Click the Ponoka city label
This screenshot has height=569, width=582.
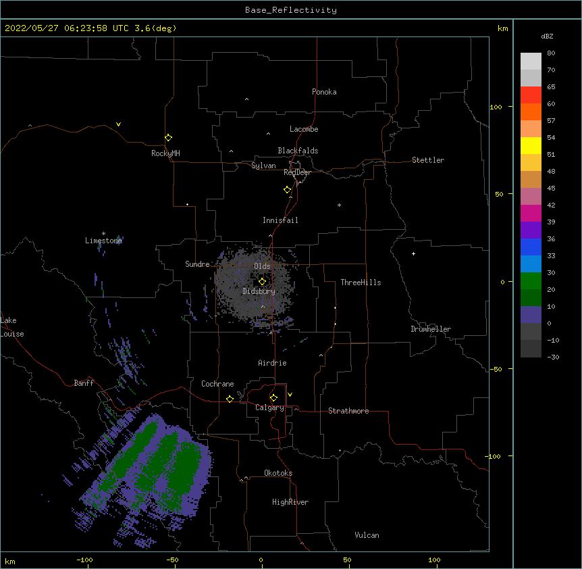tap(324, 92)
